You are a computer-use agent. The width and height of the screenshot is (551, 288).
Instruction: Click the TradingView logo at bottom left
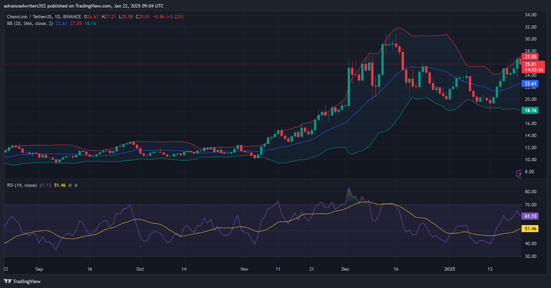(22, 281)
